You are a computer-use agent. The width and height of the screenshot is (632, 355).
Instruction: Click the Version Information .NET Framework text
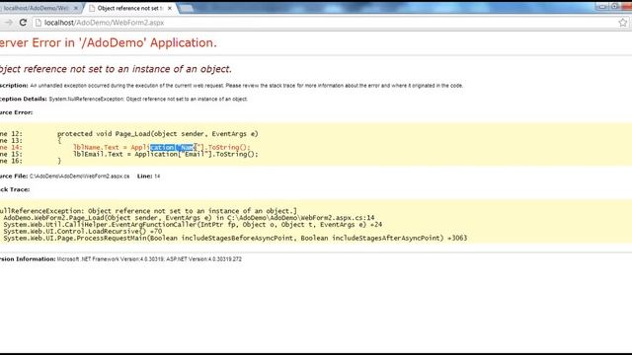point(149,259)
